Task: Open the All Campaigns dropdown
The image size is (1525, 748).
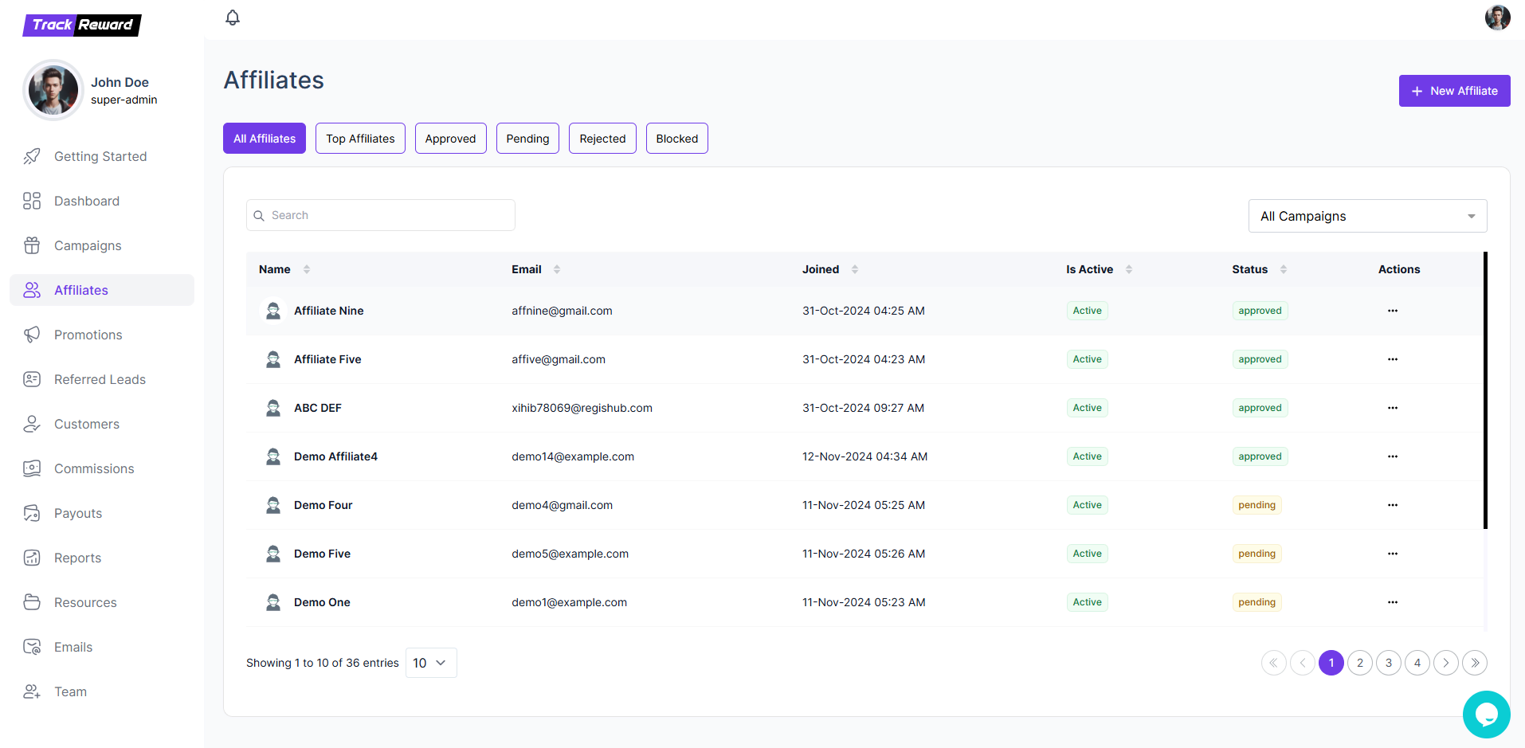Action: [x=1367, y=216]
